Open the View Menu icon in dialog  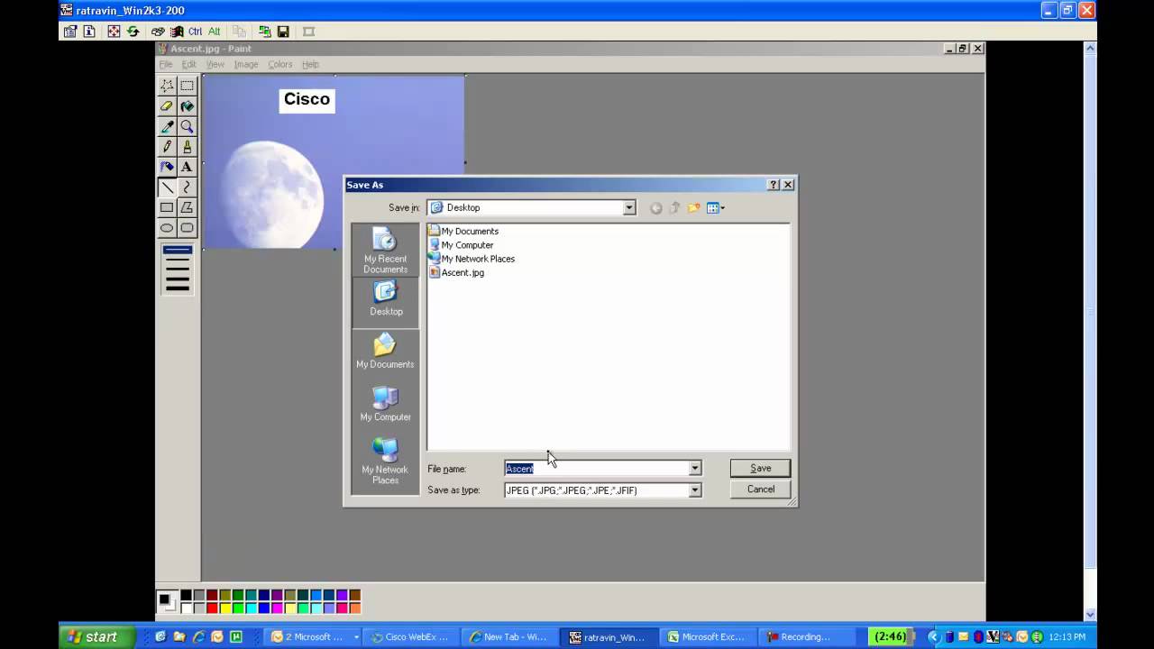point(716,208)
